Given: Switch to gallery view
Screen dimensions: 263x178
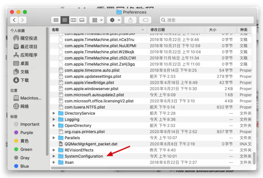Looking at the screenshot, I should pyautogui.click(x=82, y=20).
